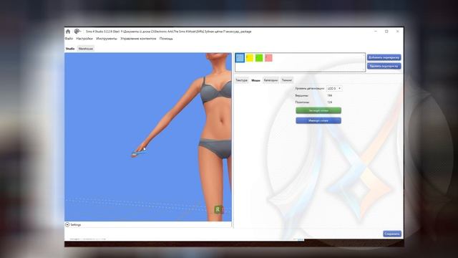Switch to the Категории tab

click(271, 80)
